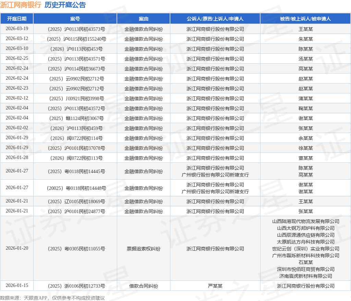
Task: Click defendant 朱某某
Action: (x=305, y=39)
